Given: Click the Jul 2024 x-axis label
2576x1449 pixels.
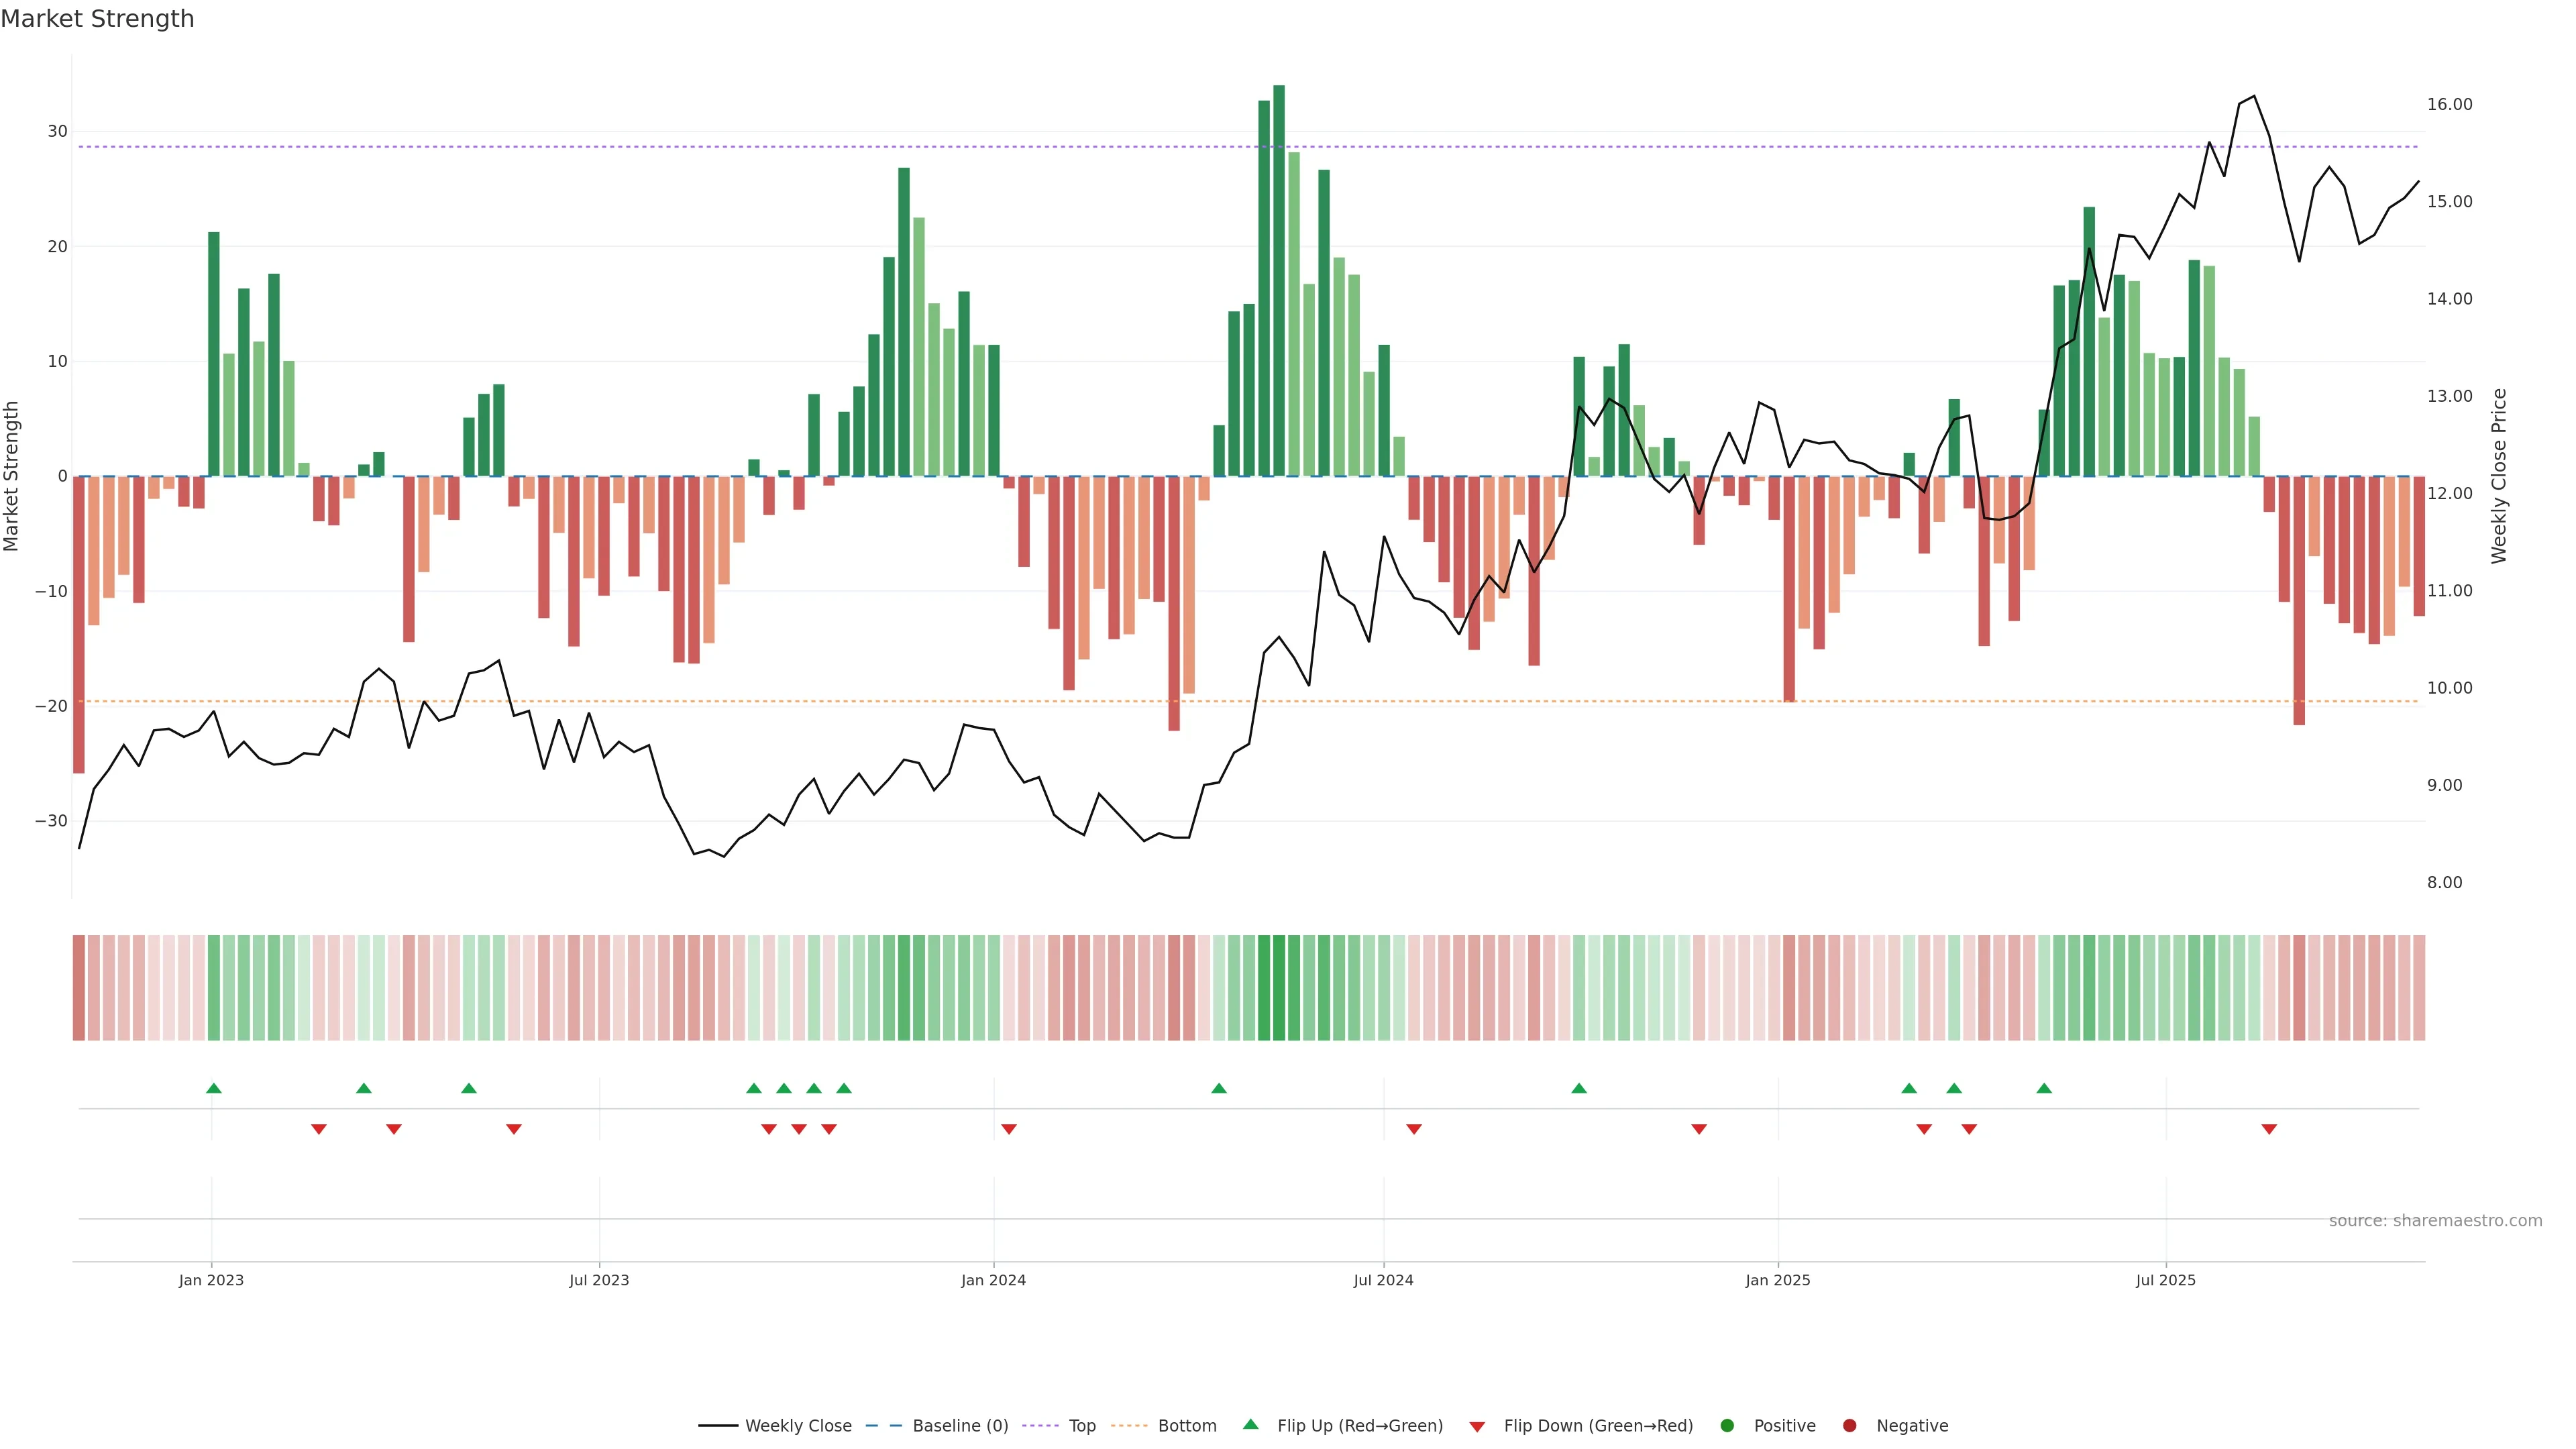Looking at the screenshot, I should [1383, 1280].
